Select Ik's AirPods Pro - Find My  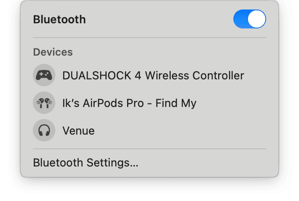pos(129,103)
